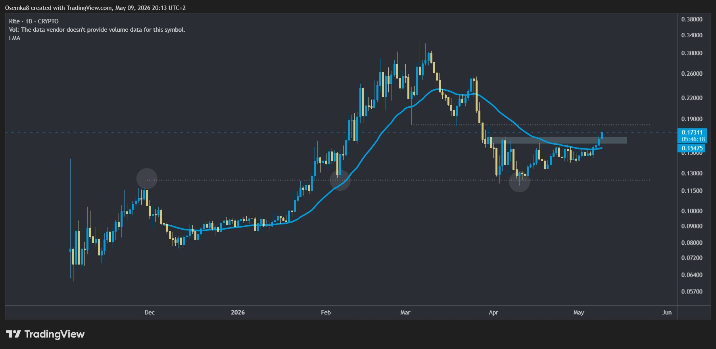
Task: Click the upper dotted horizontal line near 0.19
Action: click(x=530, y=125)
